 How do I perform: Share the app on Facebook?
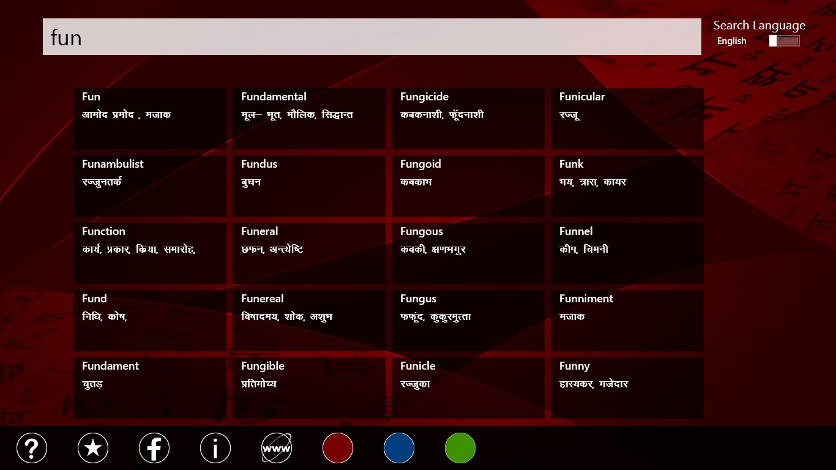coord(154,448)
